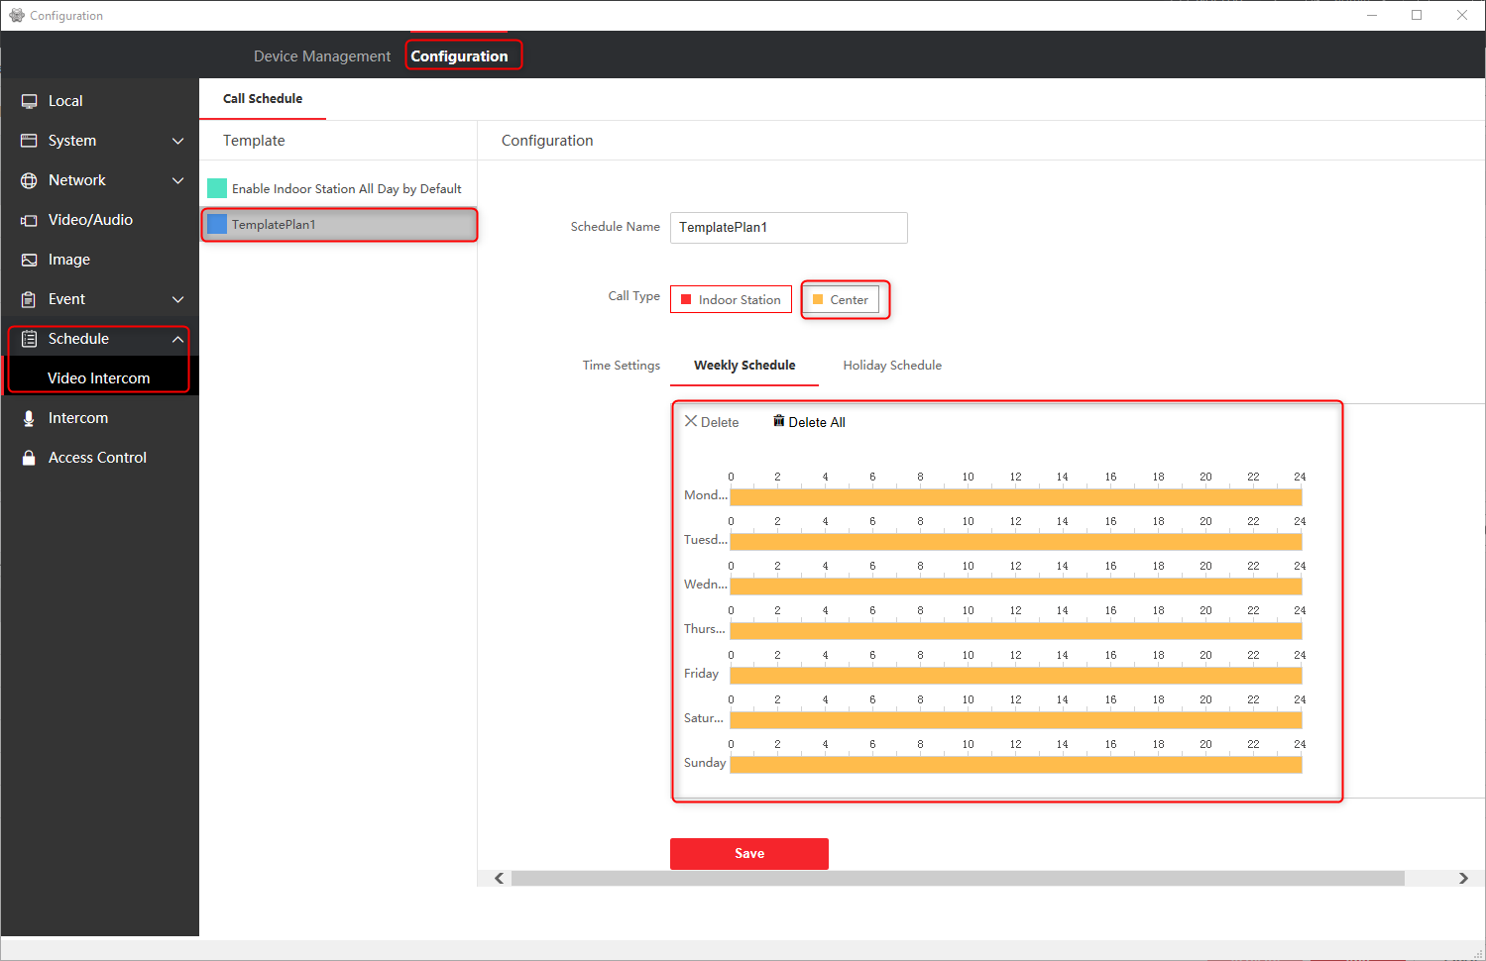Click the Delete All button label
The height and width of the screenshot is (961, 1486).
point(817,422)
